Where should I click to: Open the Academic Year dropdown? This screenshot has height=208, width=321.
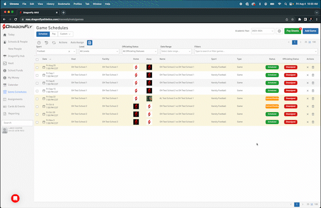(x=264, y=31)
